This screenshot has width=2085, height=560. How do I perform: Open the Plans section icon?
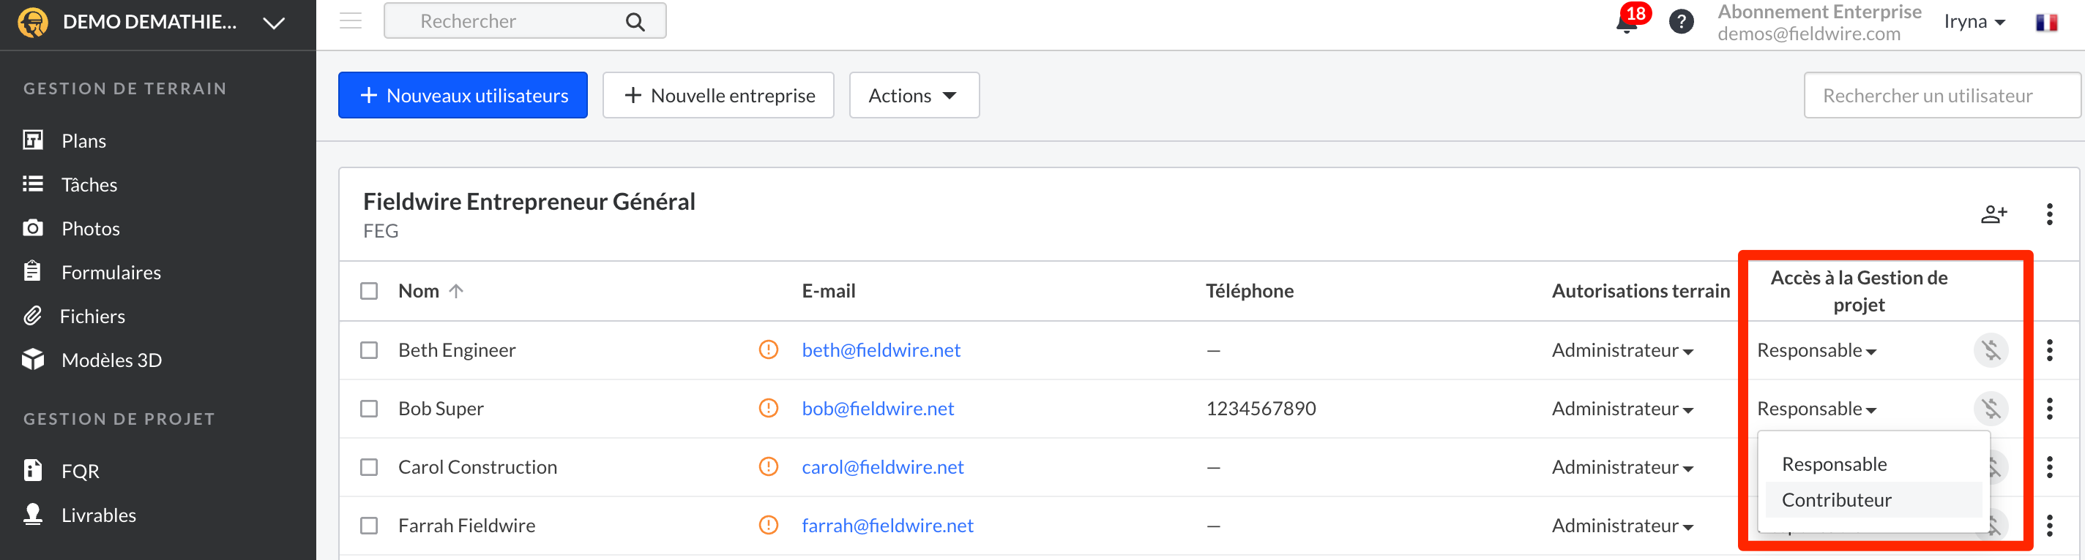click(32, 140)
